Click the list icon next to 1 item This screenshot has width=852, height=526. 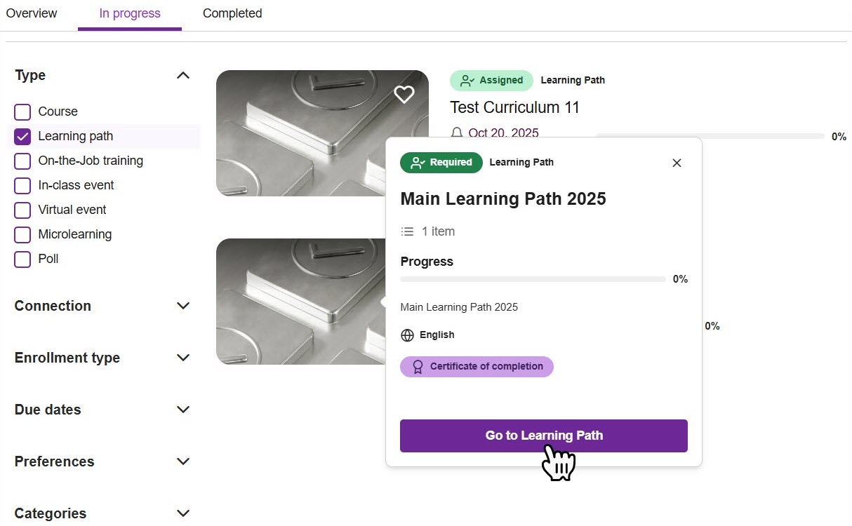(x=407, y=231)
